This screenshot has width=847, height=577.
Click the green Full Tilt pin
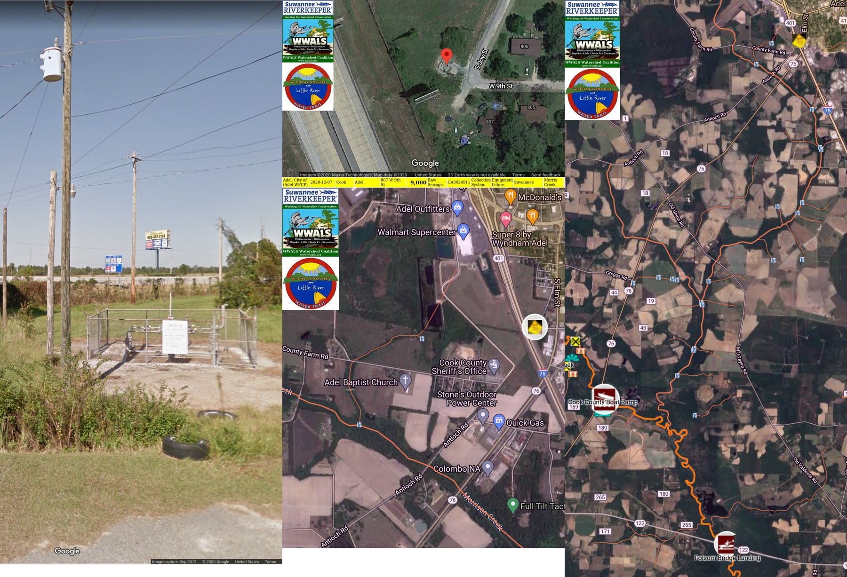(513, 505)
